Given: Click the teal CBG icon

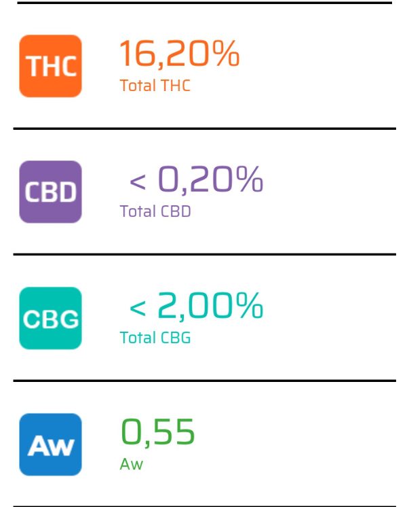Looking at the screenshot, I should click(50, 318).
